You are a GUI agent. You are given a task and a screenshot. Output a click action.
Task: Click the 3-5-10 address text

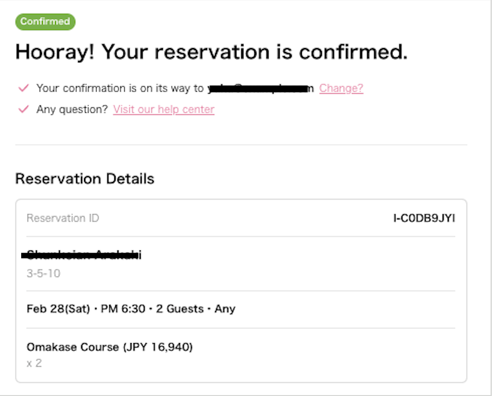click(43, 273)
